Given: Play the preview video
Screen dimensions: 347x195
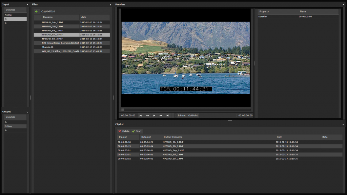Looking at the screenshot, I should [x=154, y=115].
